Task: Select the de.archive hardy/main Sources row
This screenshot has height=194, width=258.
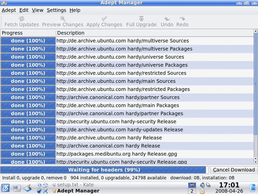Action: point(127,81)
